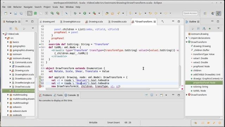This screenshot has width=225, height=127.
Task: Click the Last Edit Location icon
Action: click(150, 13)
